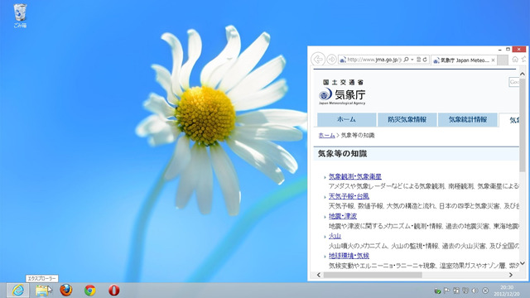Open File Explorer from the taskbar
The width and height of the screenshot is (530, 298).
tap(42, 291)
